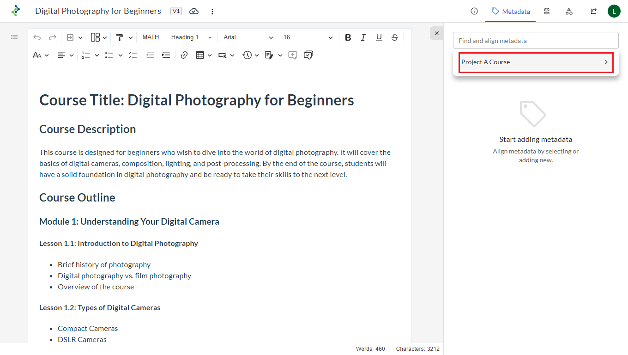Toggle strikethrough formatting
The height and width of the screenshot is (355, 628).
click(x=394, y=37)
